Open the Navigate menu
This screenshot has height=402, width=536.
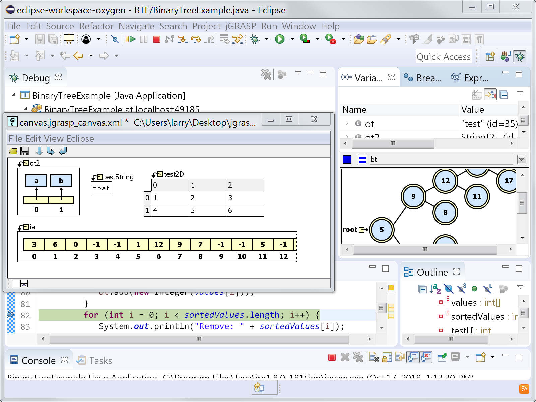(136, 26)
